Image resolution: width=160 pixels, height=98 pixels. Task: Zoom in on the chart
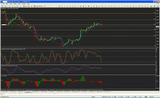pos(139,6)
